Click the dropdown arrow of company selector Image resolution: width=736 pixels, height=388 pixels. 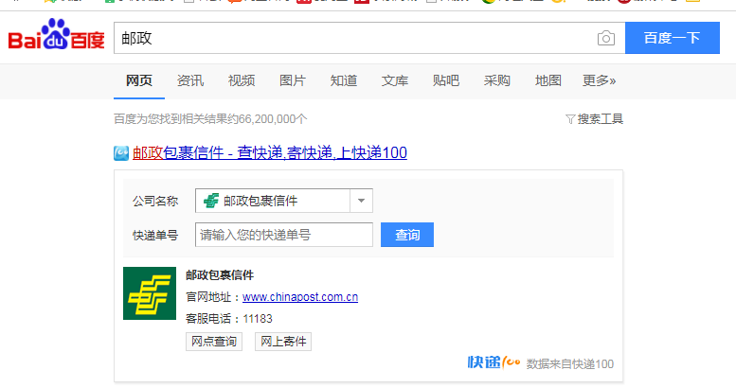361,201
